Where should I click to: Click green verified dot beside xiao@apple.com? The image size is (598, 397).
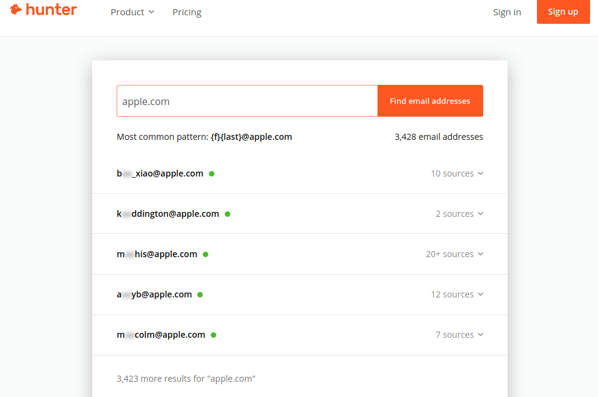(x=212, y=174)
